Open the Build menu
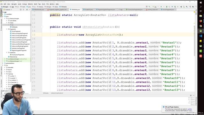The image size is (204, 115). [36, 4]
